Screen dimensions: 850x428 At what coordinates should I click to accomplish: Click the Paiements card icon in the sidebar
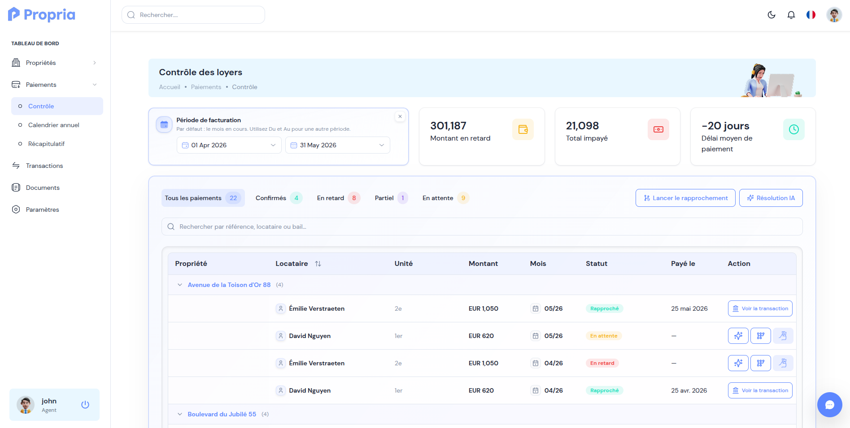16,85
